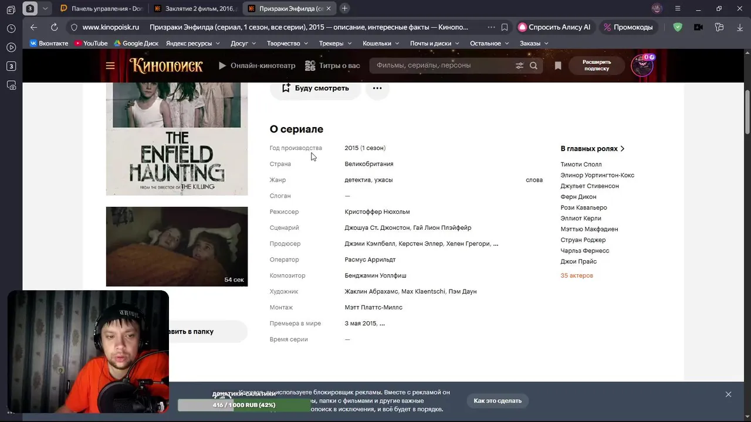Click the address bar www.kinopoisk.ru
The width and height of the screenshot is (751, 422).
click(x=111, y=27)
